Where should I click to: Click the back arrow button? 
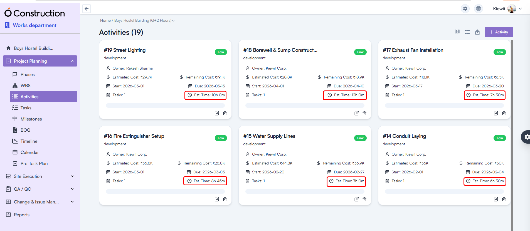(87, 9)
